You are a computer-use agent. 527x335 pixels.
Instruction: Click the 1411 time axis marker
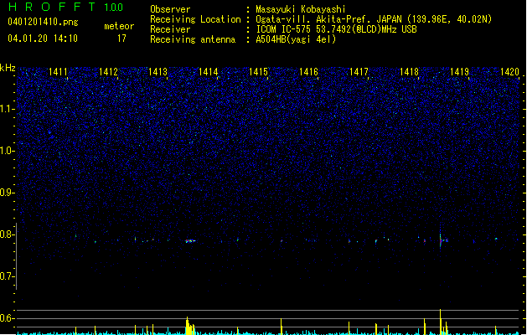coord(58,72)
